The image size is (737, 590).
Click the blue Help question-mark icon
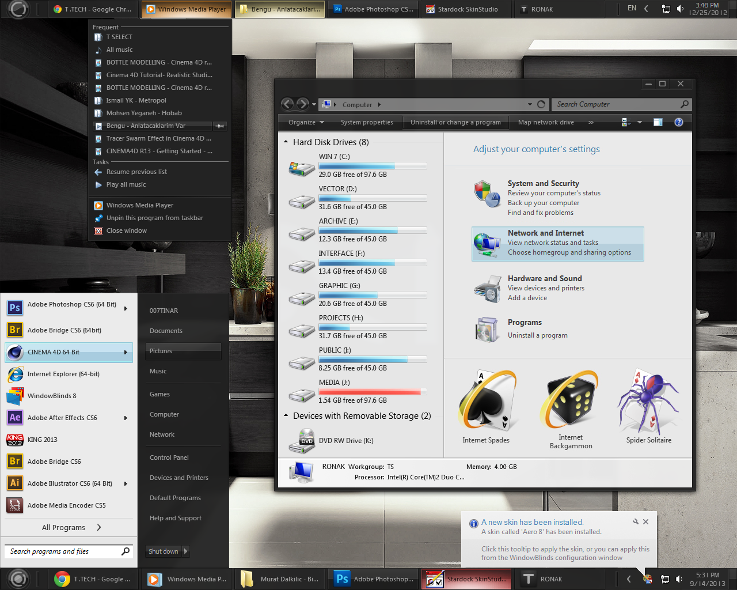(679, 122)
